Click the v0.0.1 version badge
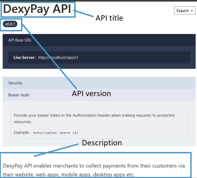 (10, 24)
